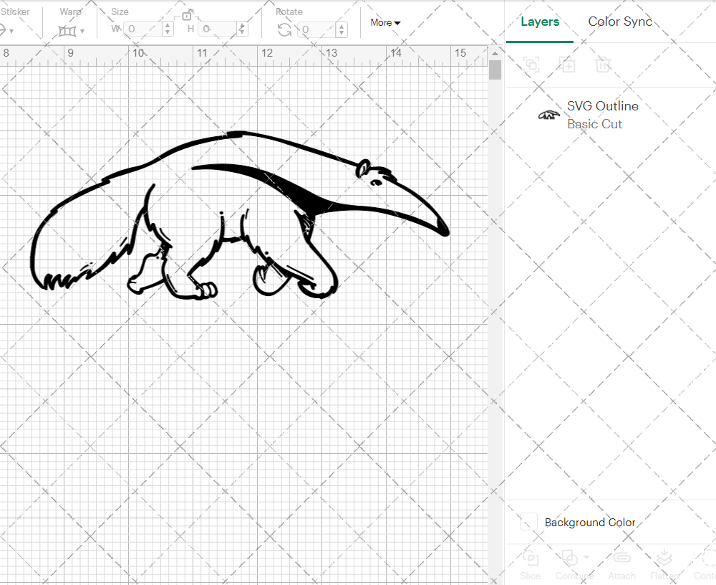Select the SVG Outline Basic Cut layer
The image size is (716, 585).
pyautogui.click(x=601, y=115)
